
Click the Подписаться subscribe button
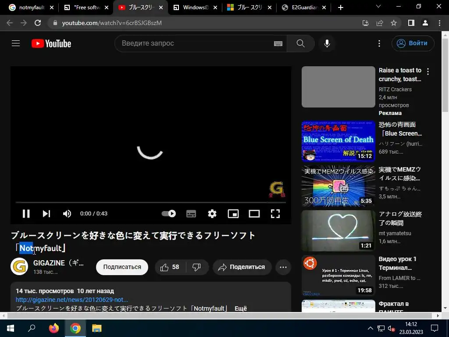pyautogui.click(x=122, y=267)
